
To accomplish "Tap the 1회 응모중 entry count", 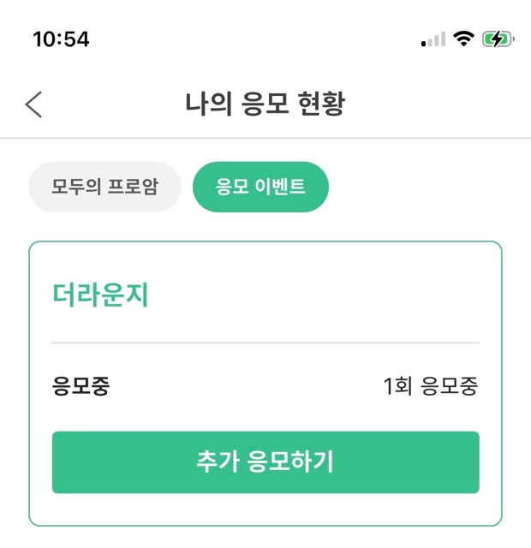I will pos(431,386).
